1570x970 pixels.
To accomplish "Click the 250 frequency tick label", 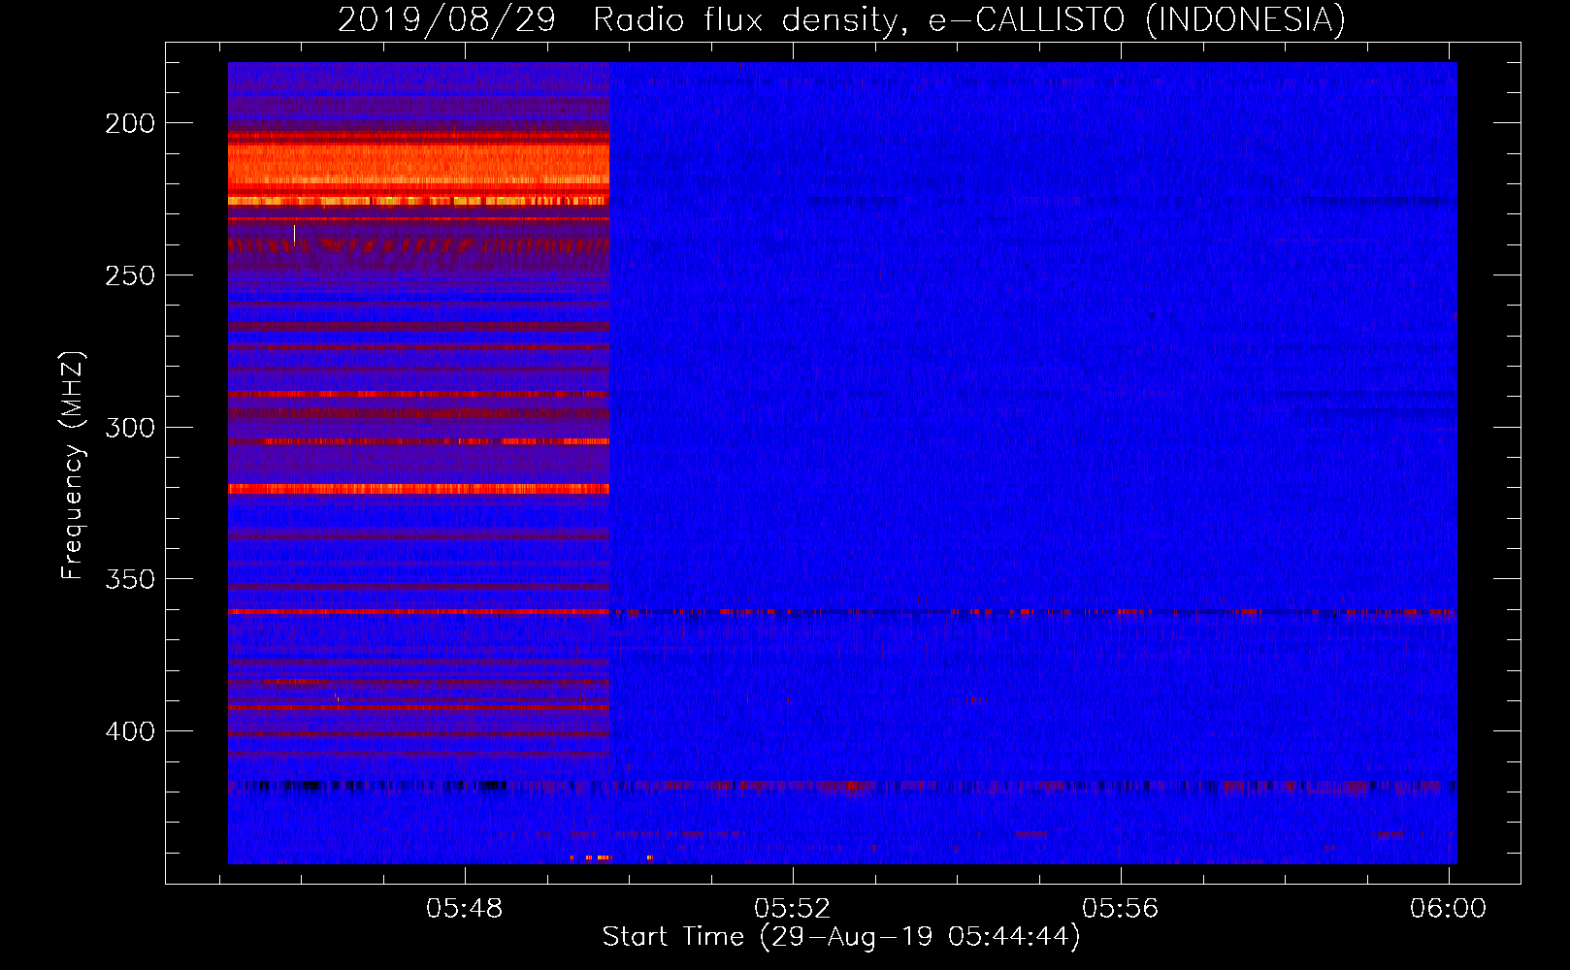I will click(130, 275).
